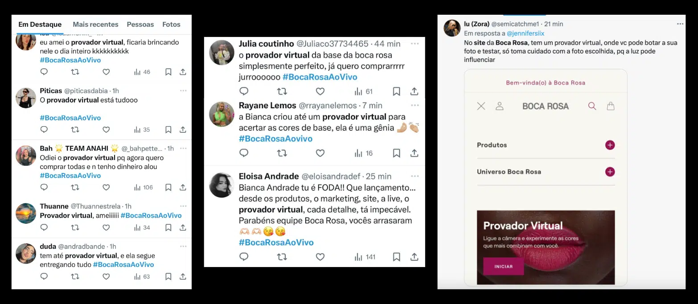Share Rayane Lemos's tweet
The height and width of the screenshot is (304, 698).
click(414, 153)
